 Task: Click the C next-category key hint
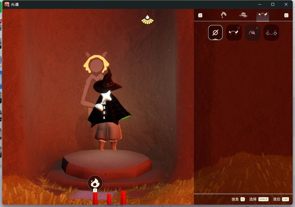pyautogui.click(x=286, y=16)
